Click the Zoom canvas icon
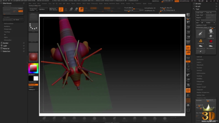Viewport: 219px width, 123px height. coord(188,27)
